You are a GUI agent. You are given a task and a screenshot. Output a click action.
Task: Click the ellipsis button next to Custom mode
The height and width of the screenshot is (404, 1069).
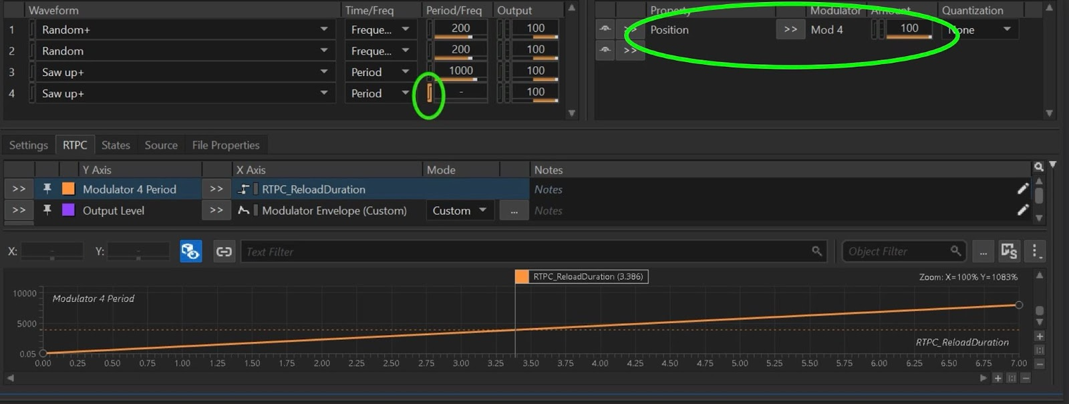pyautogui.click(x=513, y=210)
